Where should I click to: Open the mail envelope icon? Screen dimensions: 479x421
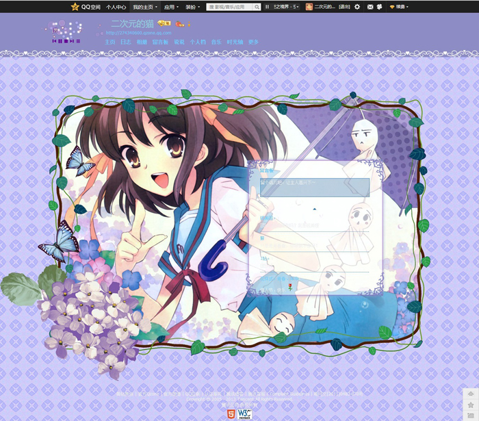point(370,7)
